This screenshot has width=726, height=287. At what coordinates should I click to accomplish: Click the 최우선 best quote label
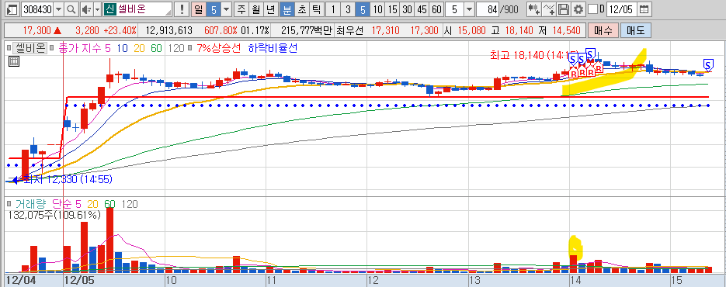350,31
